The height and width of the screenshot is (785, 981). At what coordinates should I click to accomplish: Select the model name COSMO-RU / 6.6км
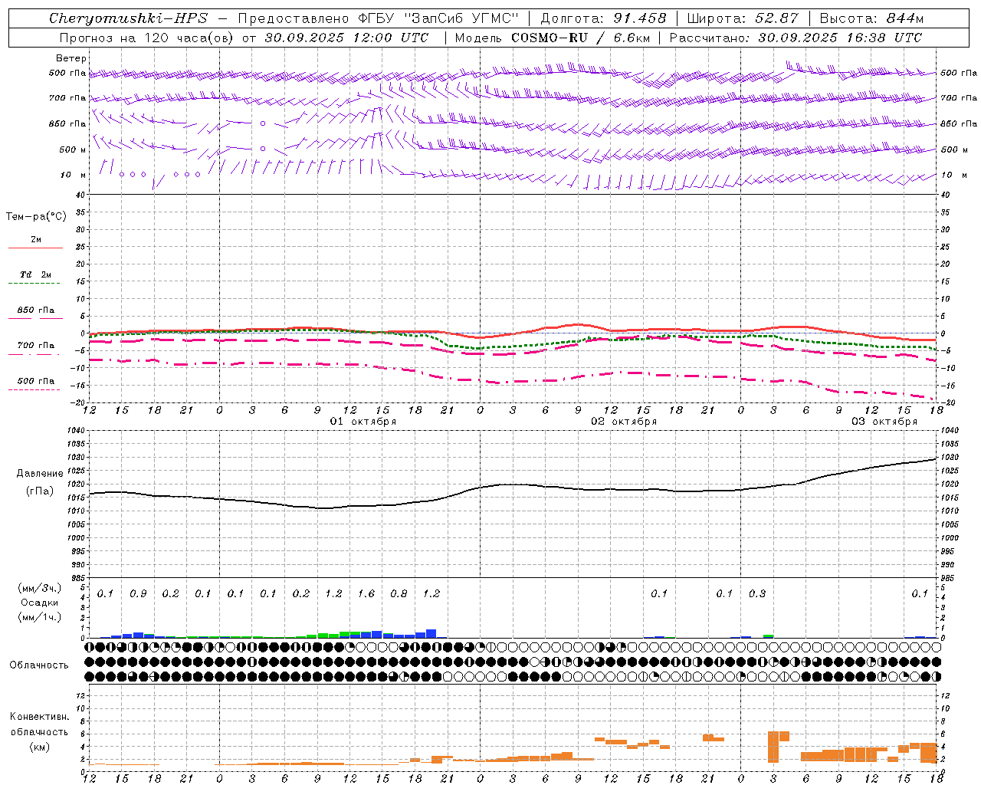pos(580,38)
